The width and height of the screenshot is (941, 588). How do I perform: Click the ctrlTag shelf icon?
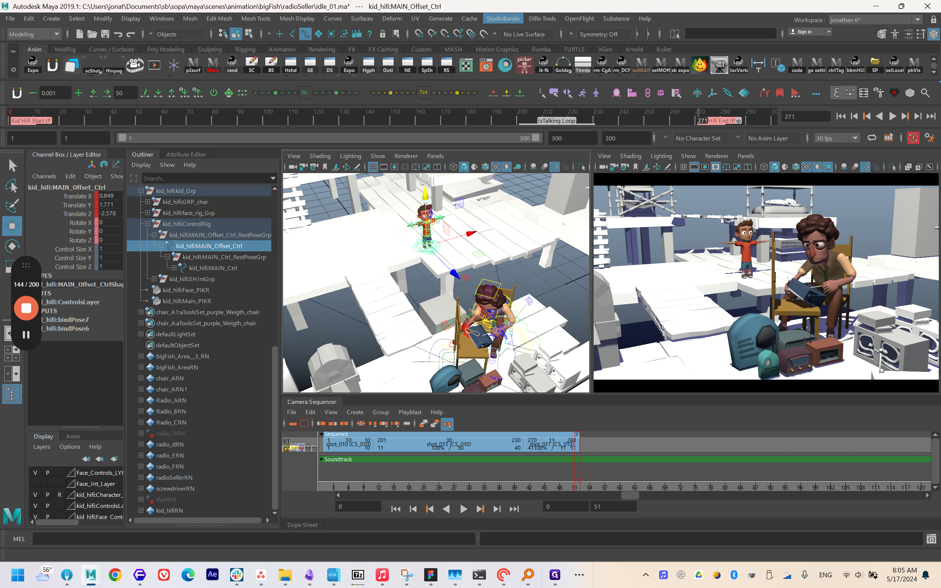point(836,65)
